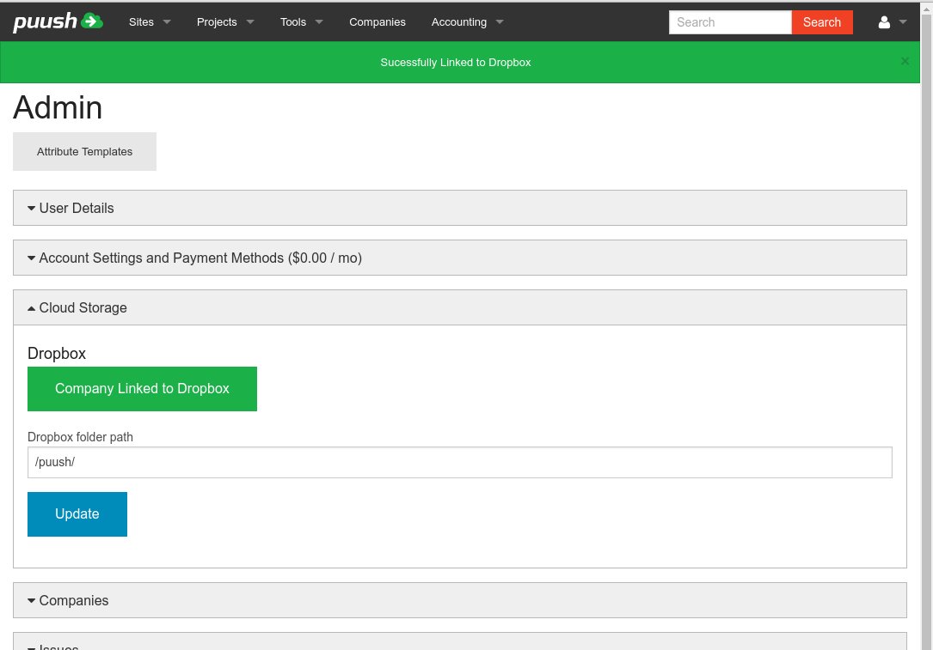Click the Company Linked to Dropbox button
Screen dimensions: 933x650
[x=142, y=389]
